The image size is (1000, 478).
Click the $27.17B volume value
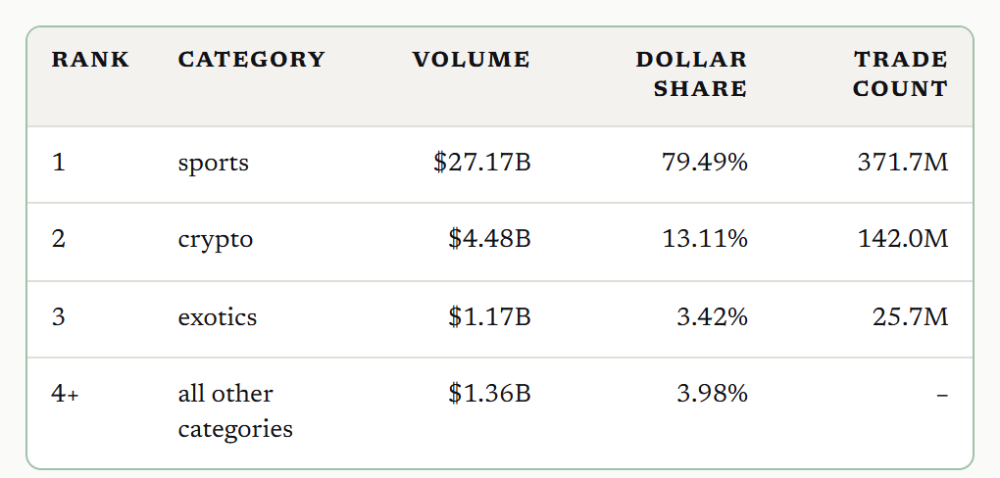[482, 163]
